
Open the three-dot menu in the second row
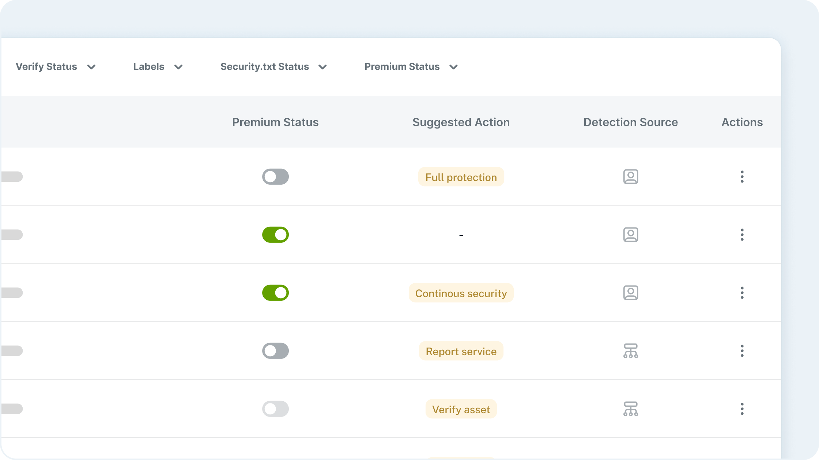pos(742,235)
